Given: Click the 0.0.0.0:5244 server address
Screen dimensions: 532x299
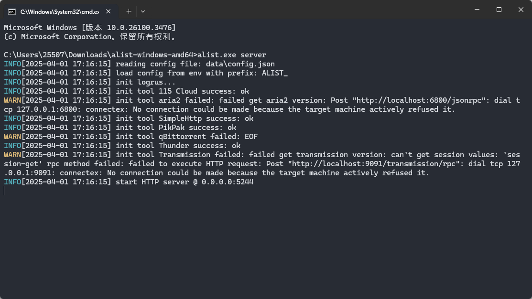Looking at the screenshot, I should coord(228,182).
